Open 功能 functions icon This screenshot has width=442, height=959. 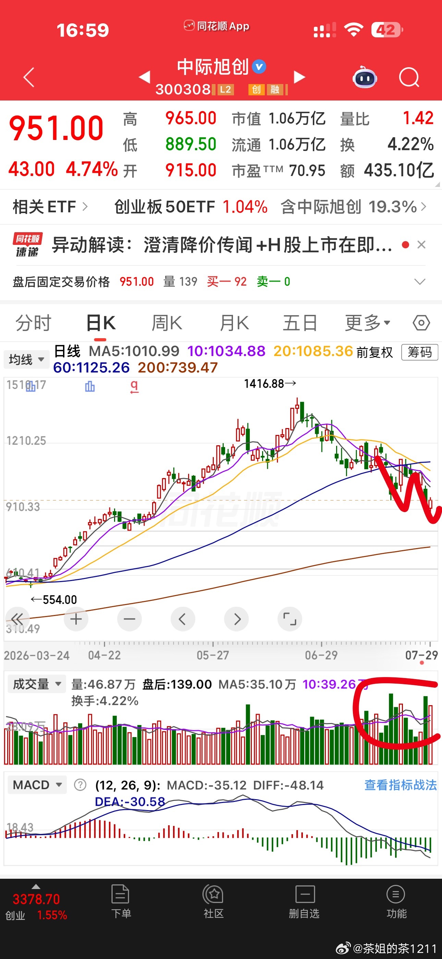[396, 902]
